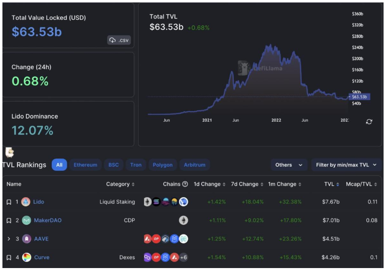Click the Dexes category label
This screenshot has height=270, width=386.
[127, 257]
